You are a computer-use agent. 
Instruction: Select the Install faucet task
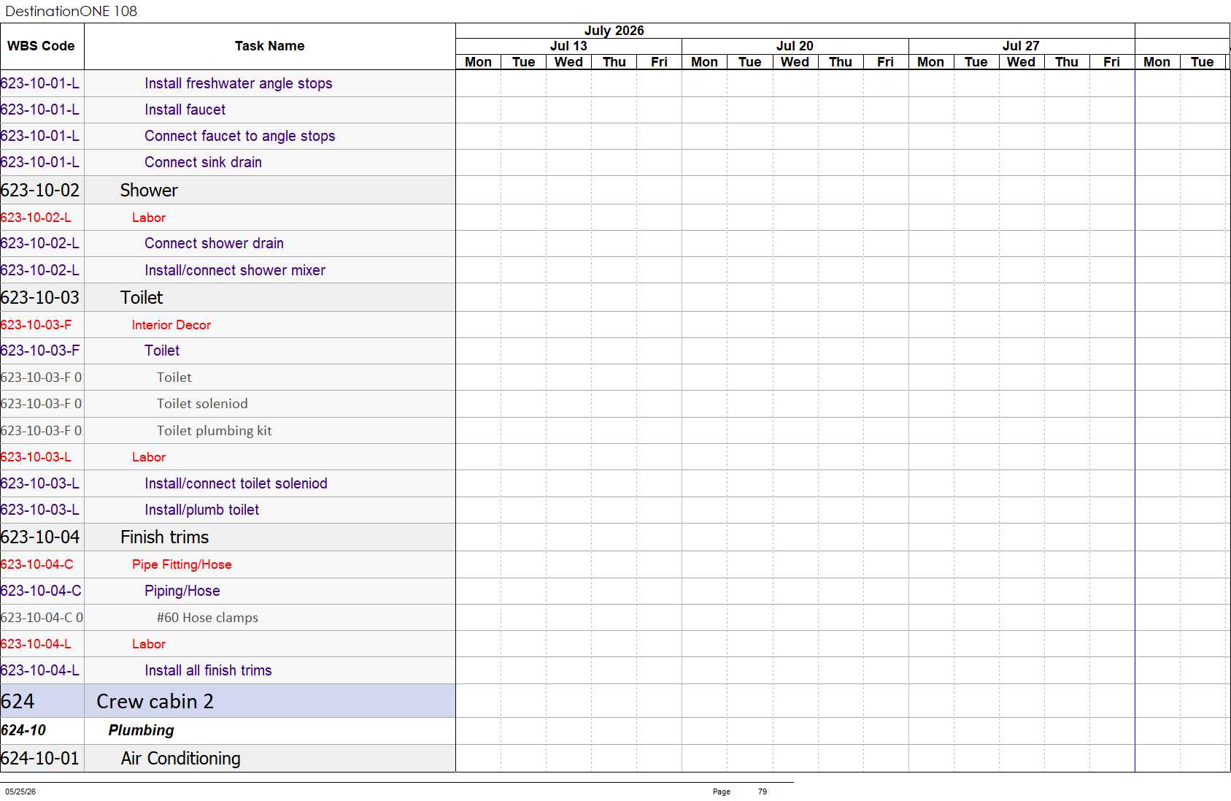[185, 110]
